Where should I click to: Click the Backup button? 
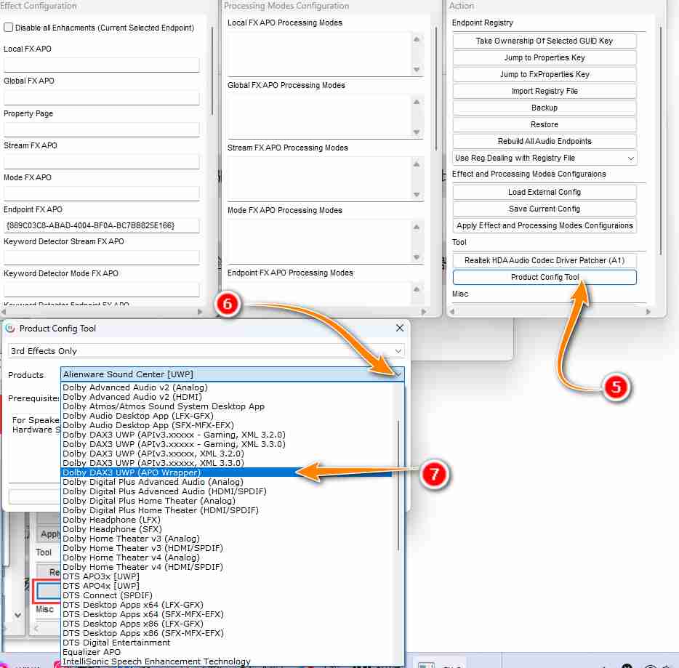coord(545,108)
